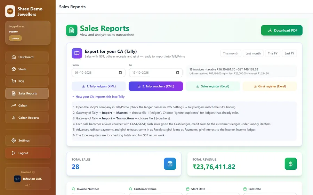The height and width of the screenshot is (195, 313).
Task: Open the POS menu item
Action: [27, 81]
